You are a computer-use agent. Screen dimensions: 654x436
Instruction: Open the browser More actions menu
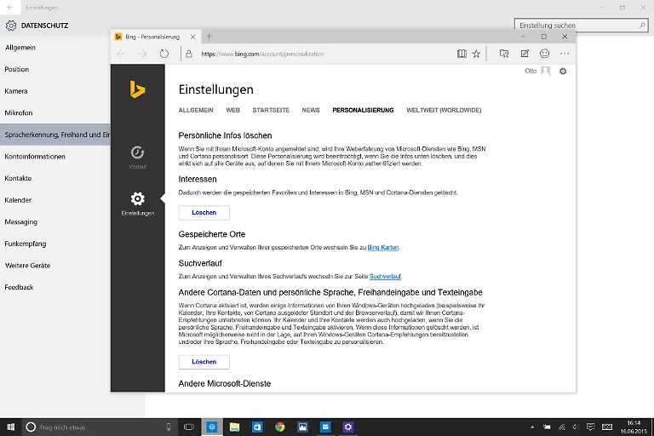(564, 54)
